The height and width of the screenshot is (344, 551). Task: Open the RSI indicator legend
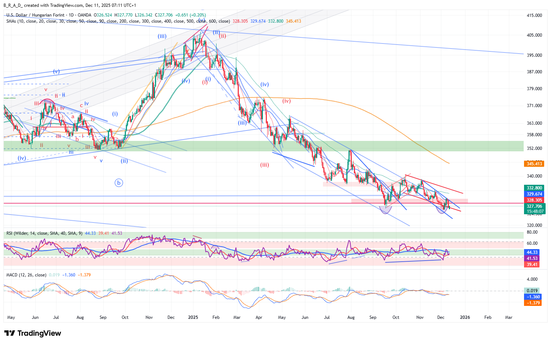click(x=44, y=233)
